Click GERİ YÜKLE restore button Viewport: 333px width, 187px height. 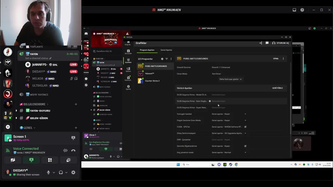277,88
